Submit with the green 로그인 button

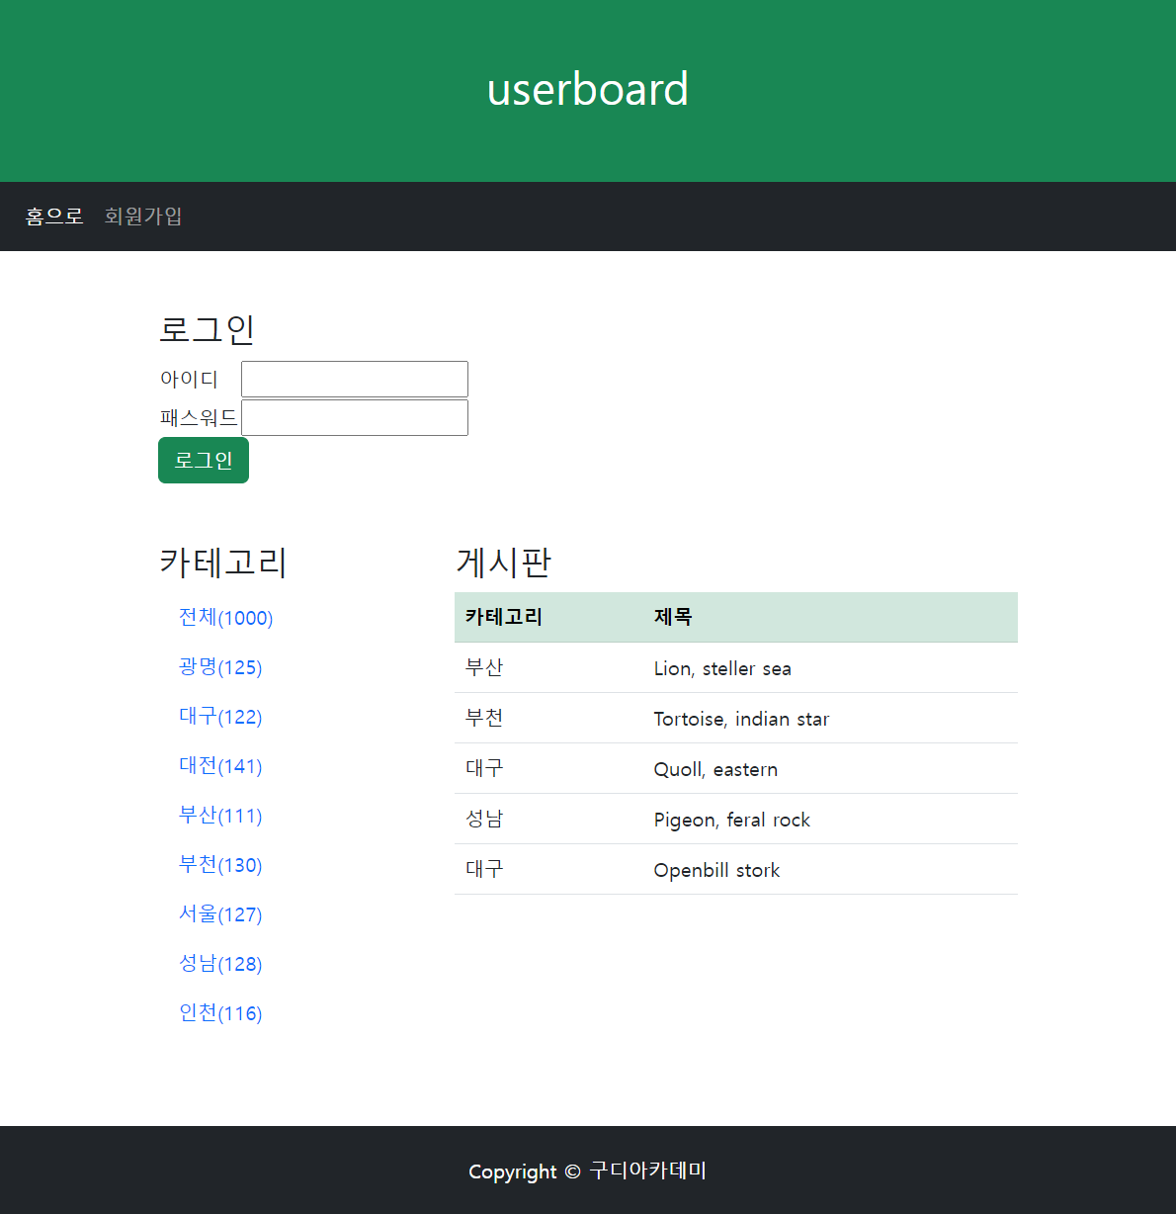coord(204,461)
